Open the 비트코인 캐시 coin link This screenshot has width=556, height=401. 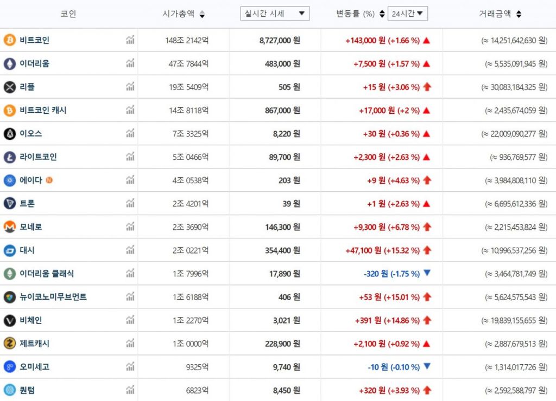(x=43, y=111)
